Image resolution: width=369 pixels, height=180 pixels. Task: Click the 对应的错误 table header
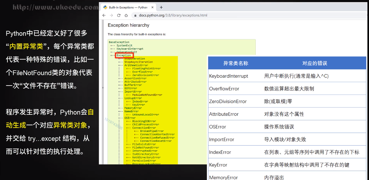(x=315, y=63)
